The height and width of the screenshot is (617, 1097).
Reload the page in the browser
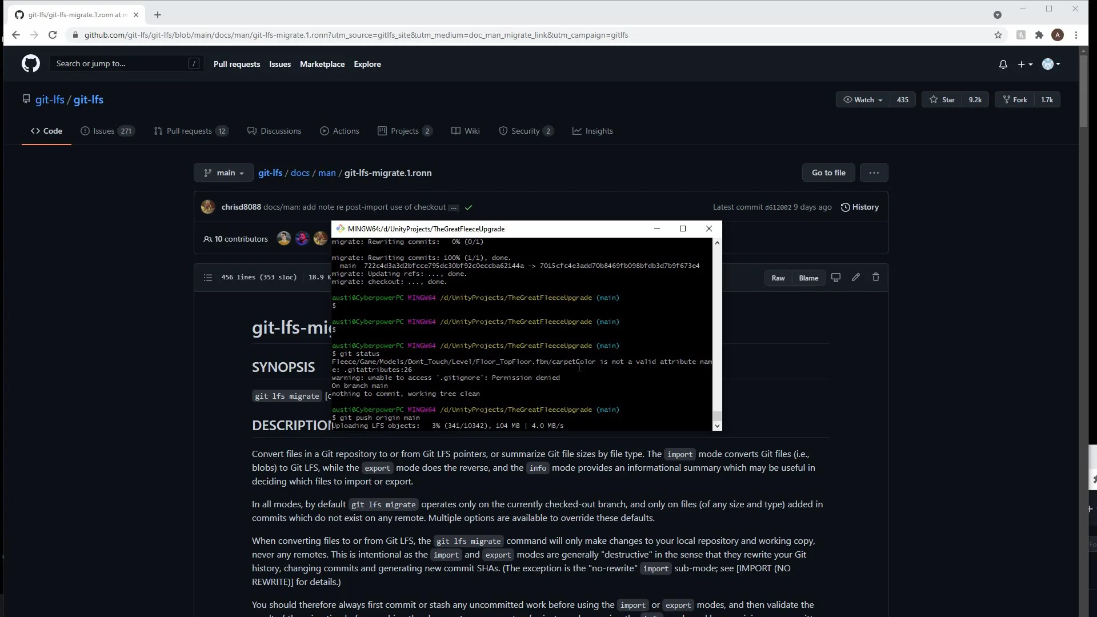tap(53, 35)
